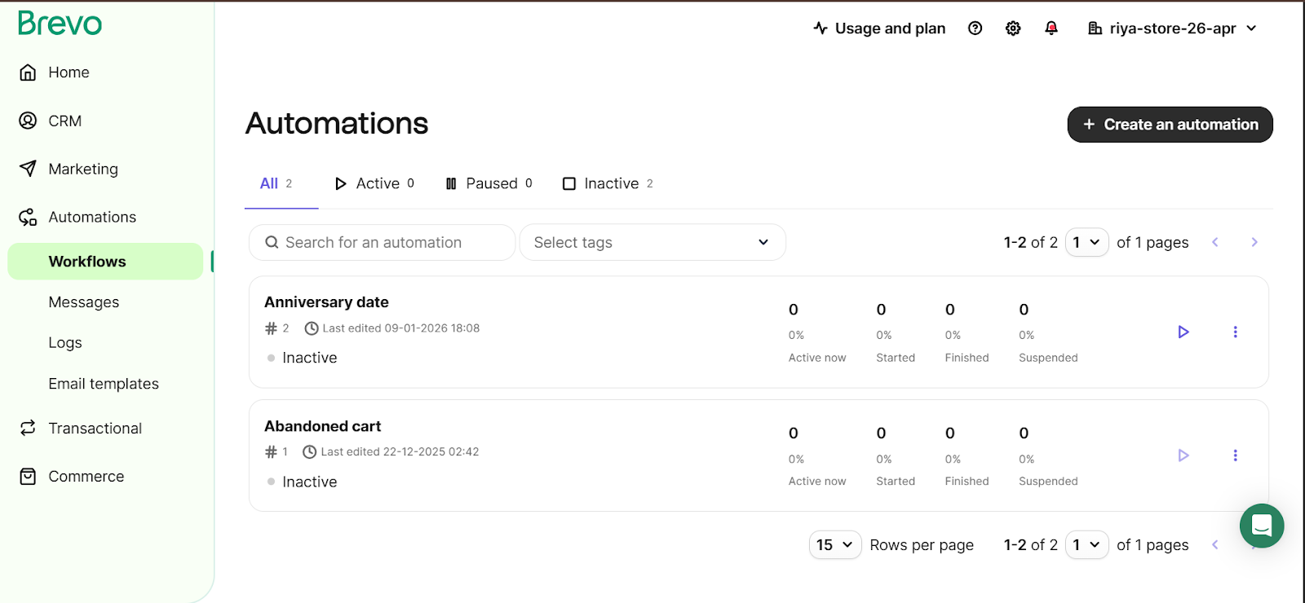Viewport: 1305px width, 603px height.
Task: Open the chat support bubble
Action: click(x=1261, y=526)
